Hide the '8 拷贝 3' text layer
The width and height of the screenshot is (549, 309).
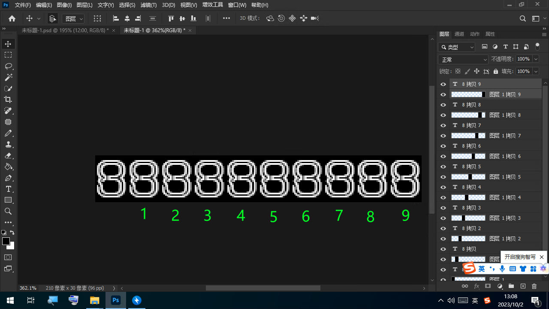[443, 208]
